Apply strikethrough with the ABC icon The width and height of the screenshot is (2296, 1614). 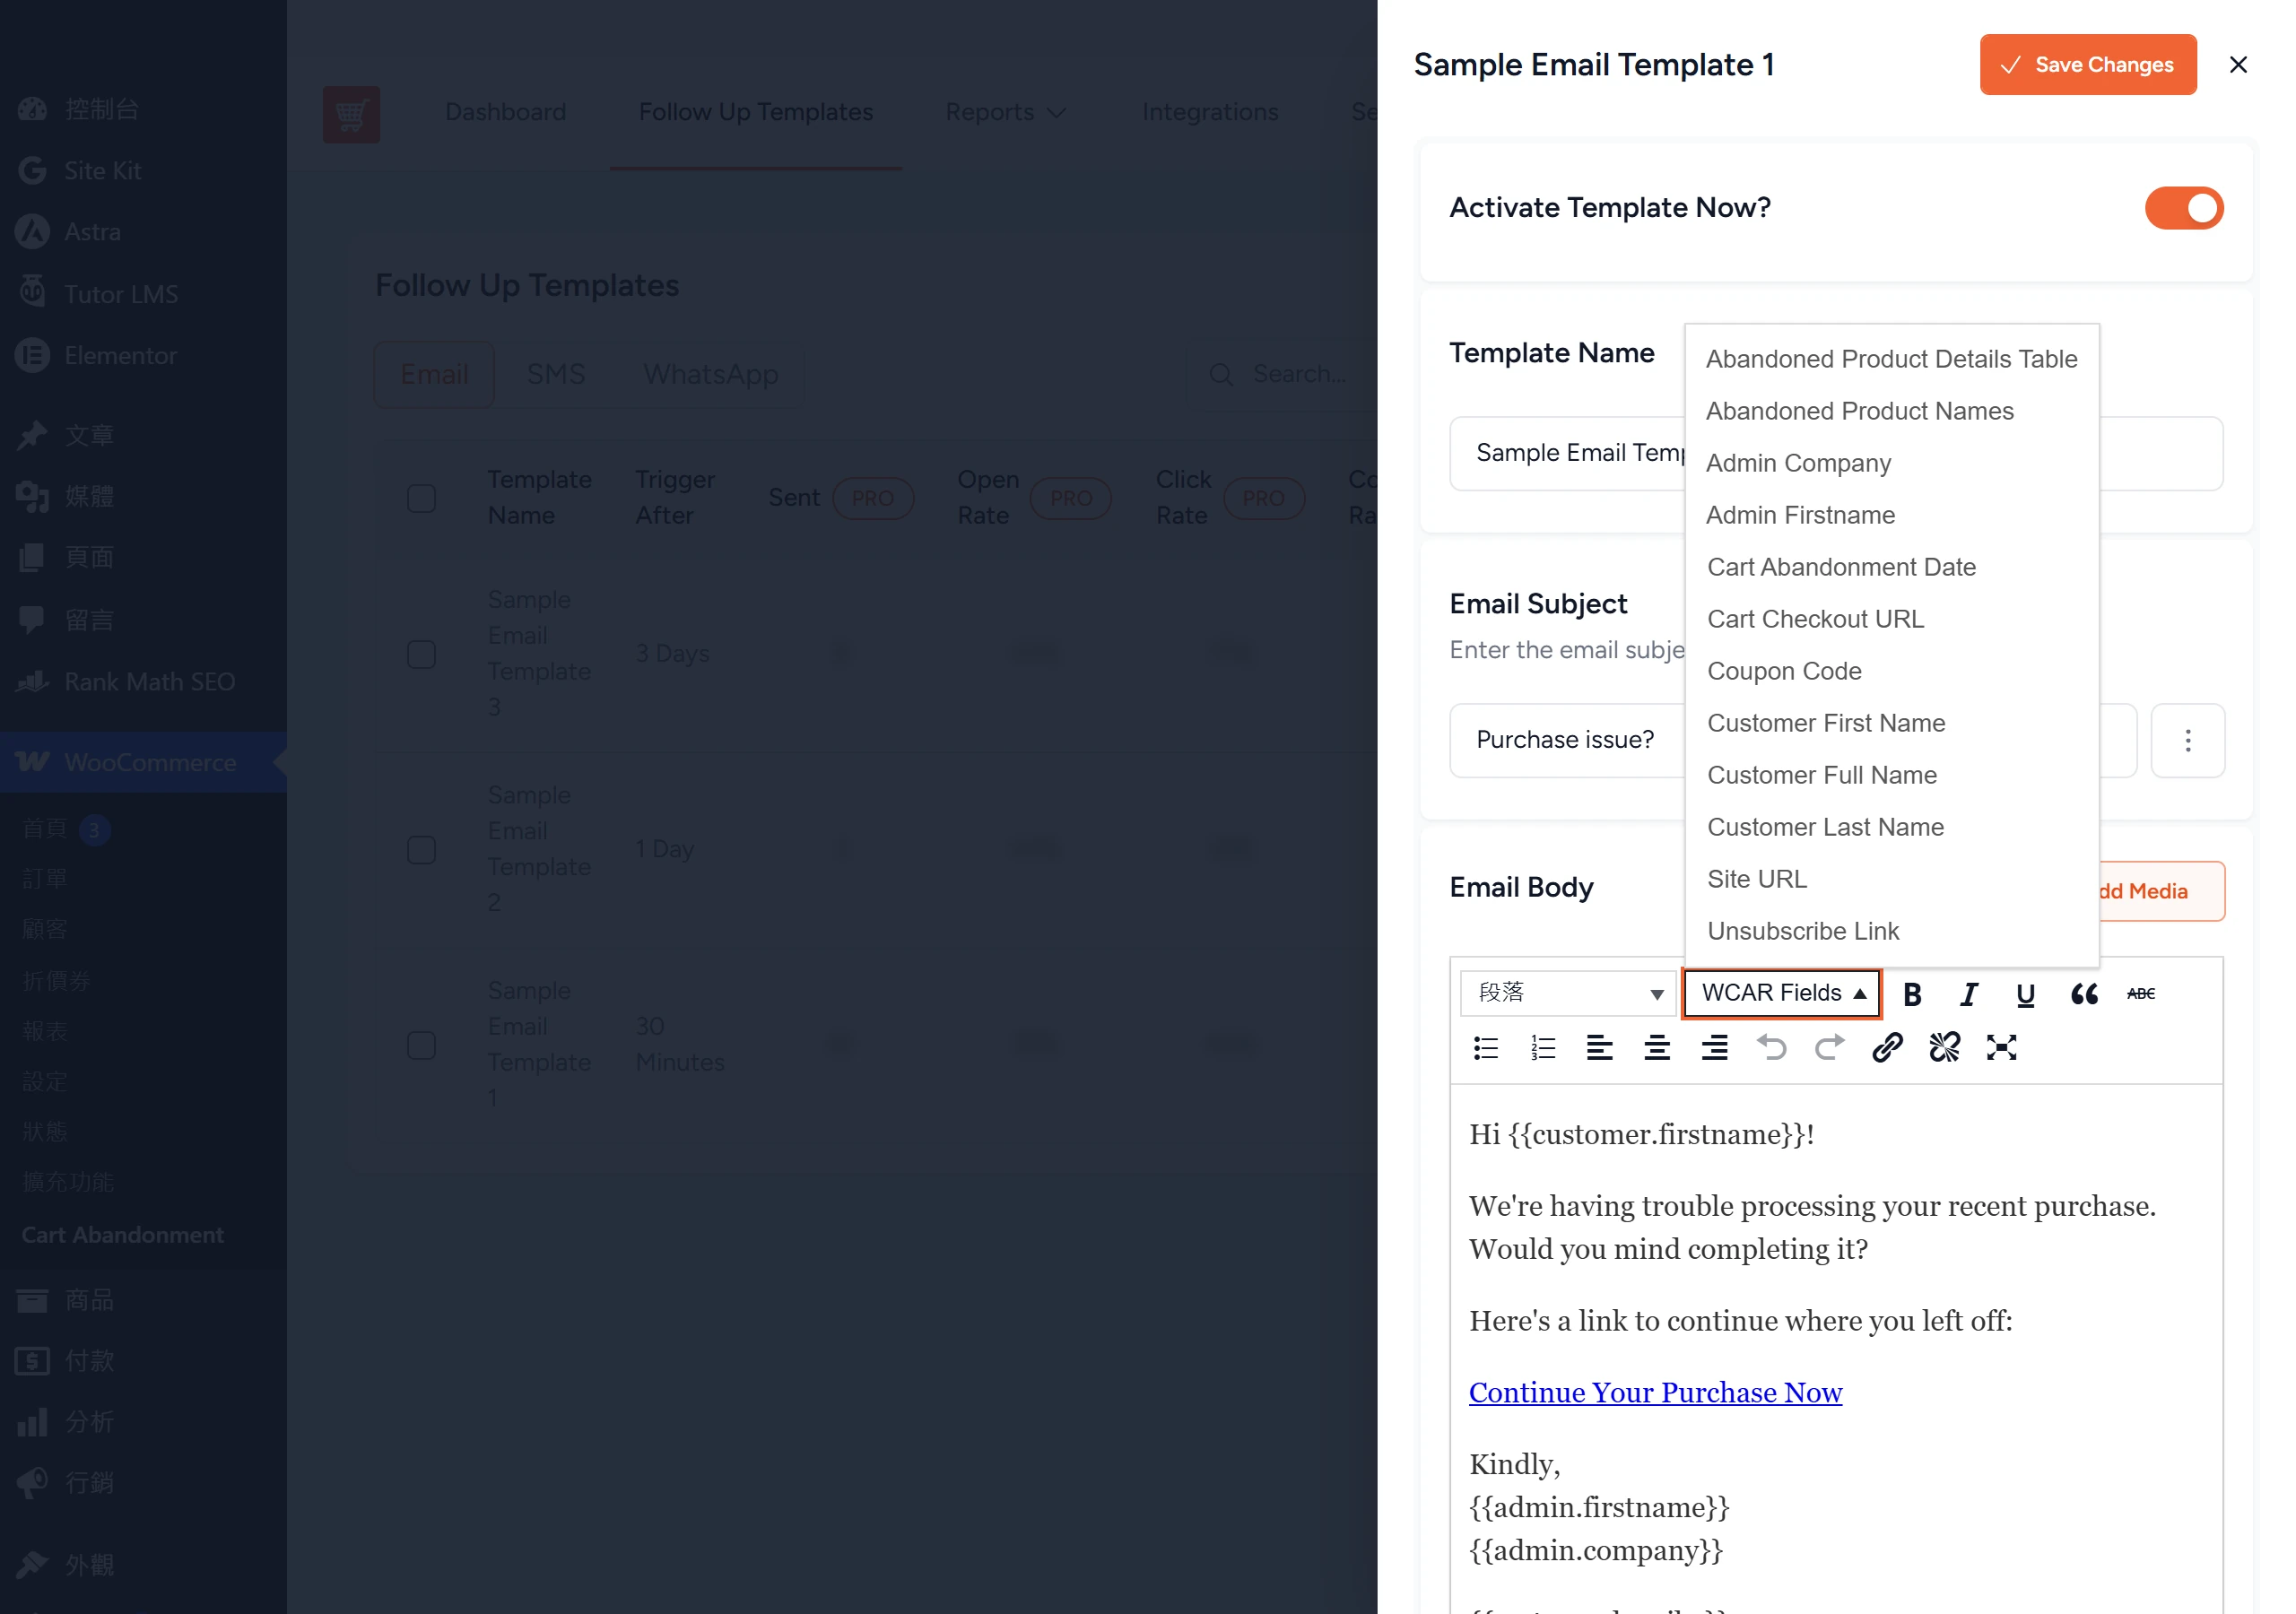click(x=2141, y=993)
